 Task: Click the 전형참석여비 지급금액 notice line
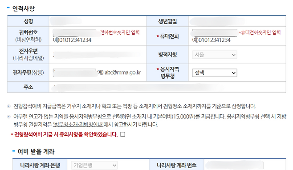click(x=134, y=106)
